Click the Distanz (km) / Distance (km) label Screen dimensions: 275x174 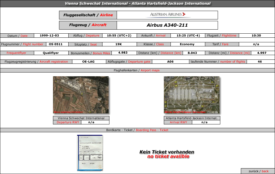(x=160, y=53)
